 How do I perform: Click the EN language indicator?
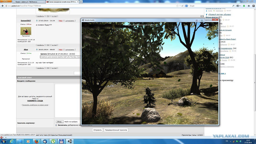click(227, 141)
